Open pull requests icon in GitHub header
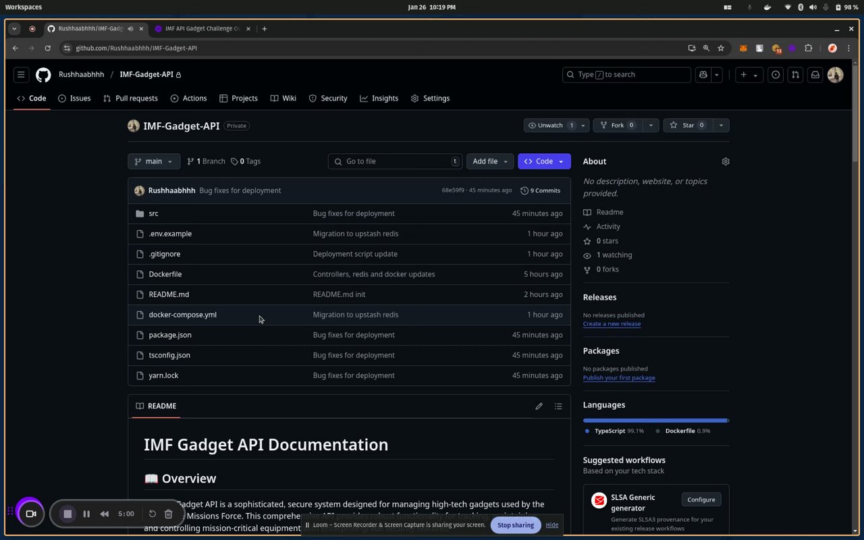Image resolution: width=864 pixels, height=540 pixels. point(795,75)
